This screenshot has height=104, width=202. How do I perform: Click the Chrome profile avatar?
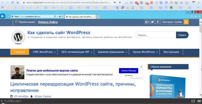(x=193, y=2)
